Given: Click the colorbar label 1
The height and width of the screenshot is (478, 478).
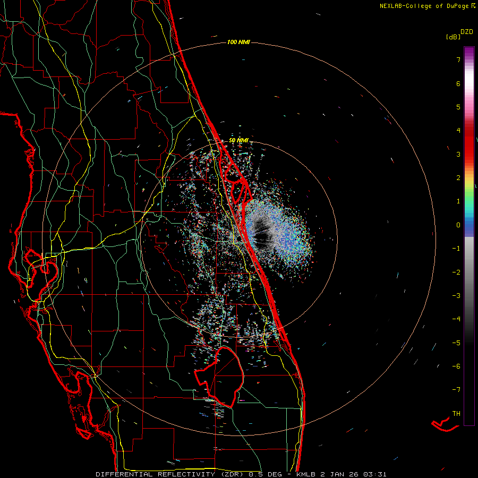Looking at the screenshot, I should click(x=458, y=201).
